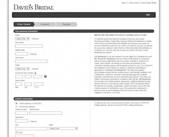Click the 'Your personal information' section header
Image resolution: width=169 pixels, height=137 pixels.
[84, 31]
